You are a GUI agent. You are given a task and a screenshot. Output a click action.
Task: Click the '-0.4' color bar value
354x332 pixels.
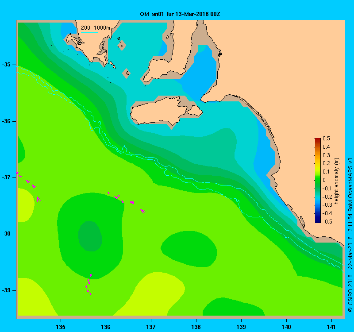point(327,213)
